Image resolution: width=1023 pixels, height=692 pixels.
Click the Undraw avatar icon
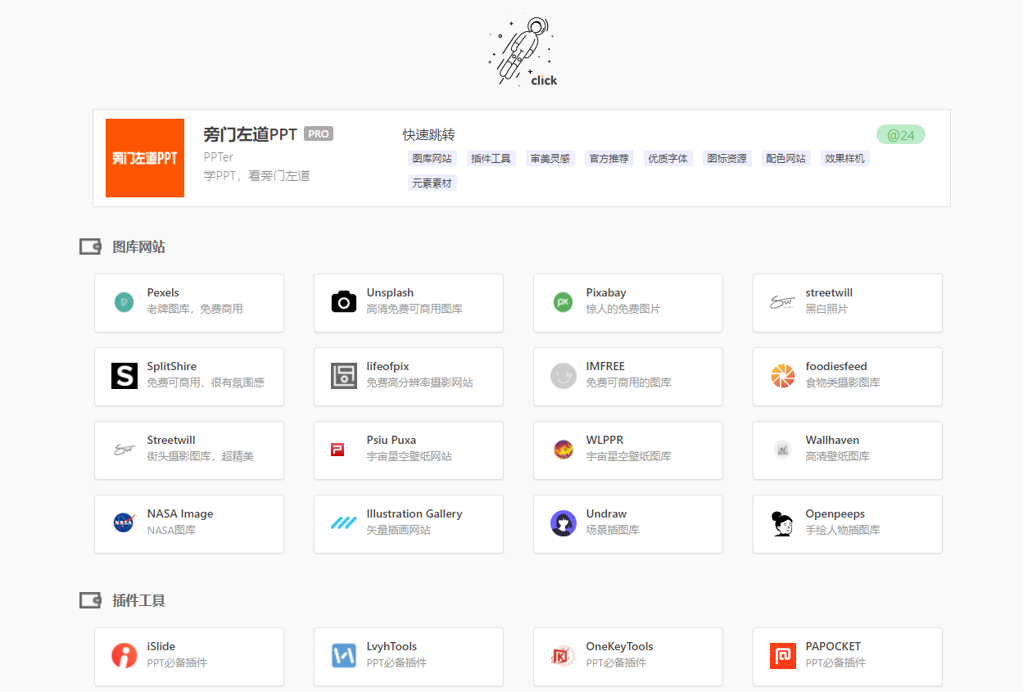pyautogui.click(x=564, y=523)
